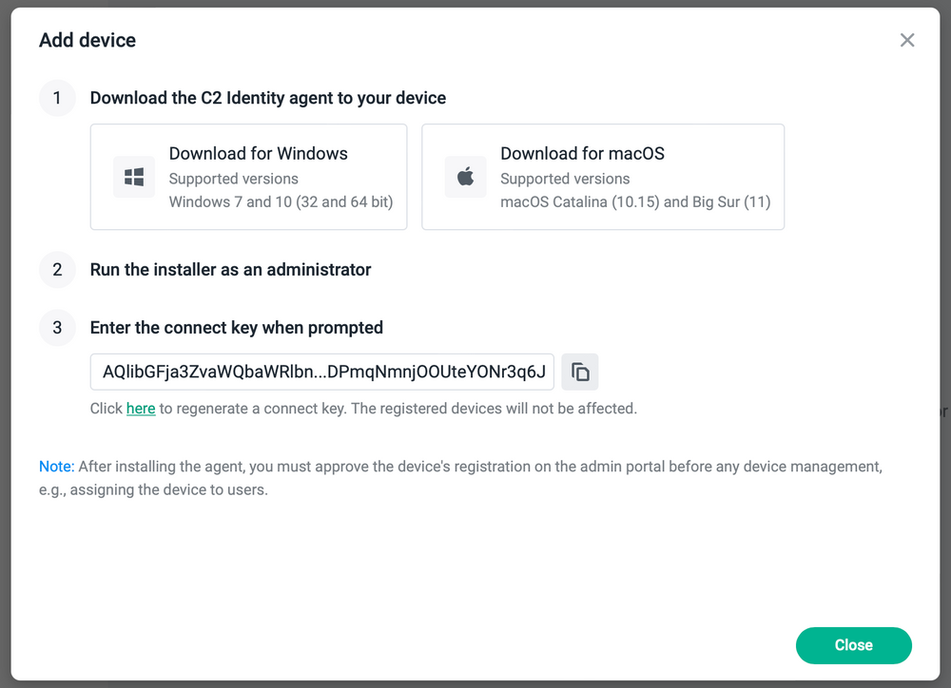
Task: Select the connect key text starting with AQlibGFja
Action: tap(321, 372)
